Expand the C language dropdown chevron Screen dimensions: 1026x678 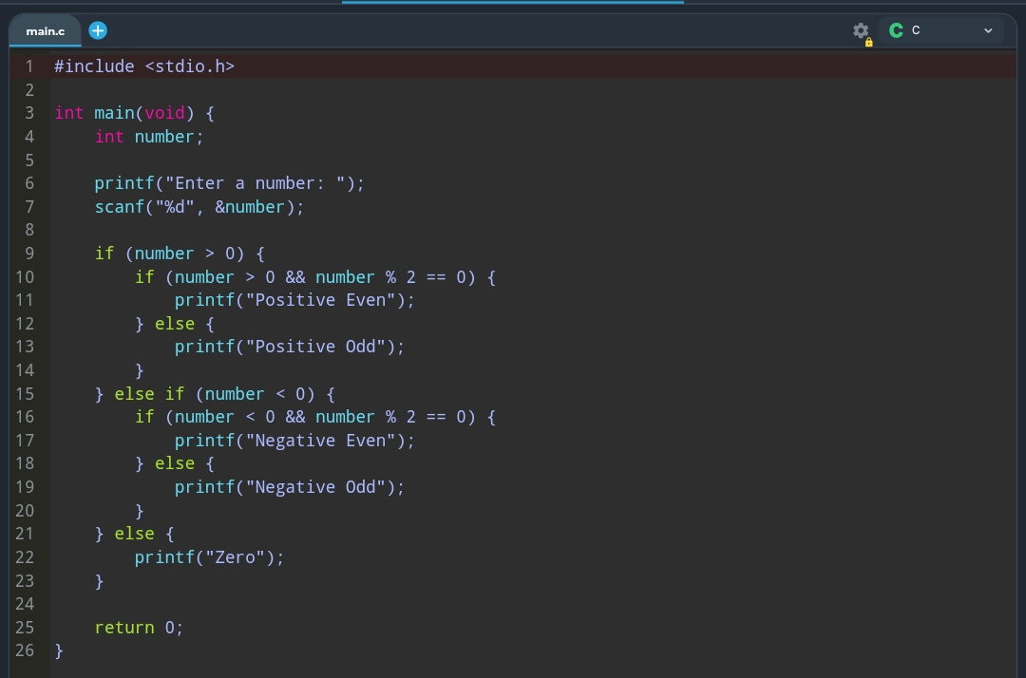[x=987, y=30]
